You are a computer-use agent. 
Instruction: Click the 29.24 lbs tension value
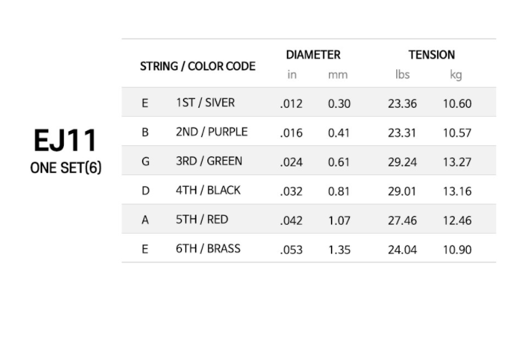tap(402, 162)
